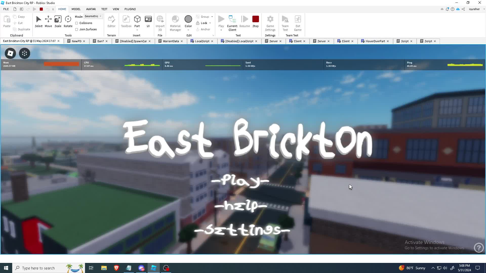Enable the Collisions checkbox
486x273 pixels.
click(77, 23)
